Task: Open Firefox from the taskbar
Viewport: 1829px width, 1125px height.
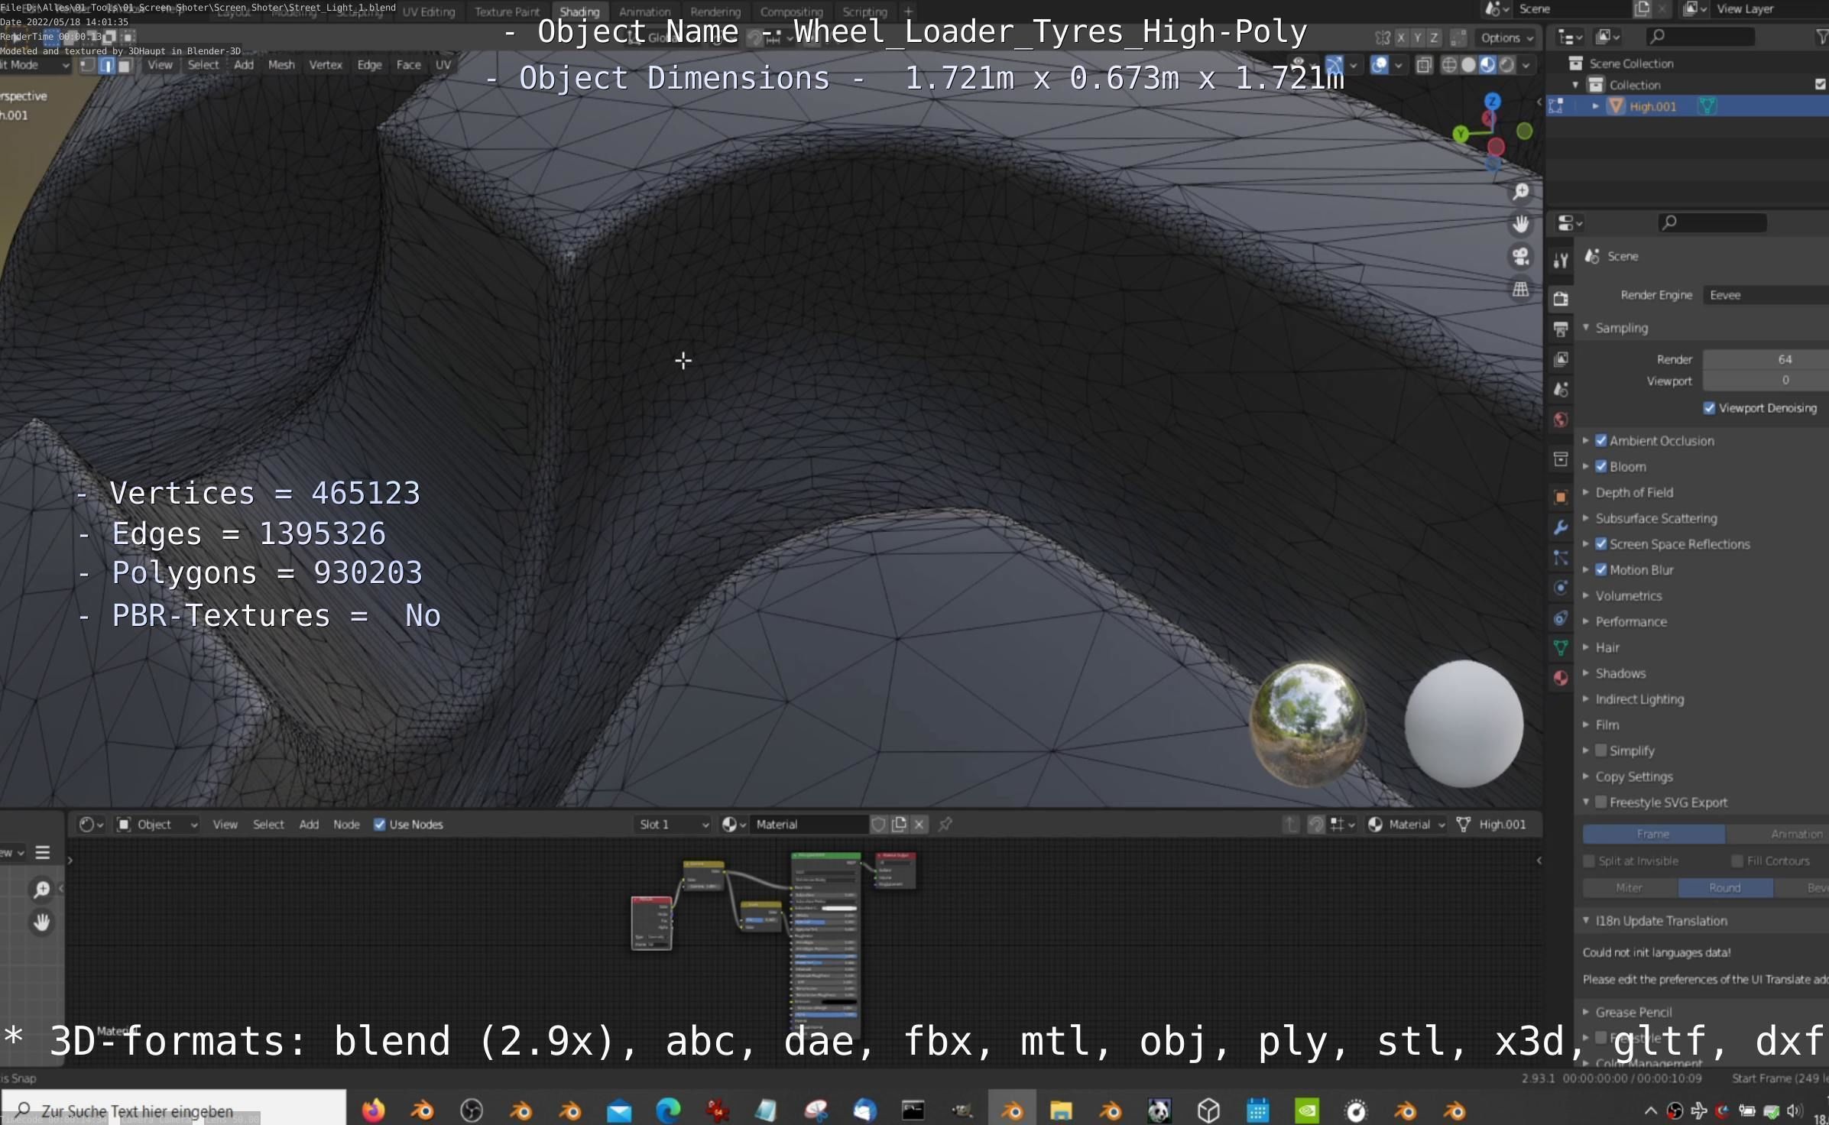Action: (x=373, y=1110)
